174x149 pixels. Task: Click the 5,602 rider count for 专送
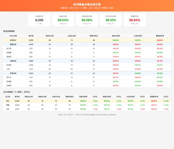17,105
